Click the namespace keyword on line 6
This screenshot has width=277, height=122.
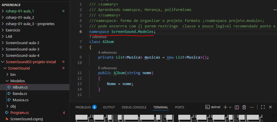[x=99, y=32]
